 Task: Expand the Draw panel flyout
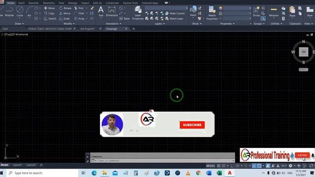tap(19, 24)
